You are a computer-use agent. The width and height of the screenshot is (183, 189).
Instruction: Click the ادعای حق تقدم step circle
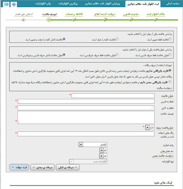[x=24, y=20]
